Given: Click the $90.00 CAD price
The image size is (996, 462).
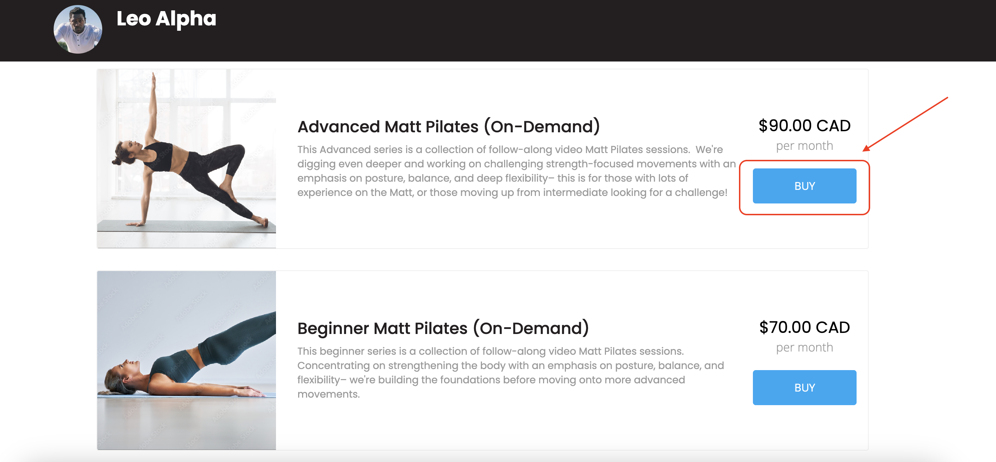Looking at the screenshot, I should coord(804,126).
